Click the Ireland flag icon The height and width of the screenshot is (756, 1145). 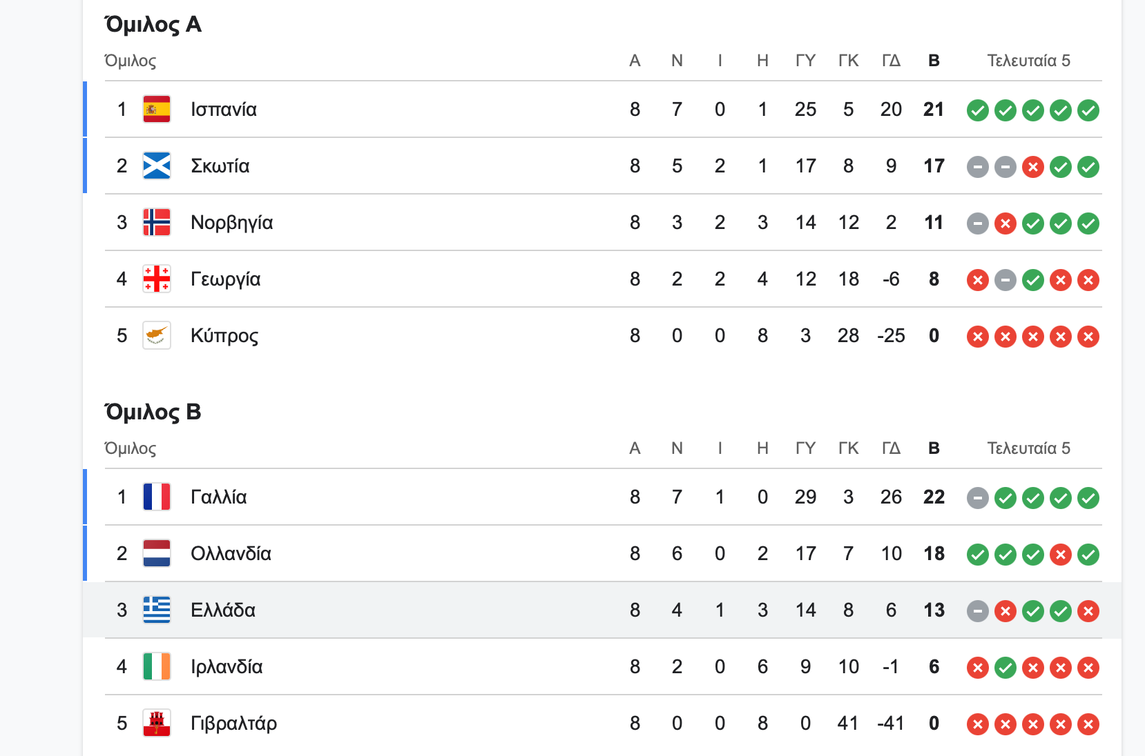[x=157, y=666]
